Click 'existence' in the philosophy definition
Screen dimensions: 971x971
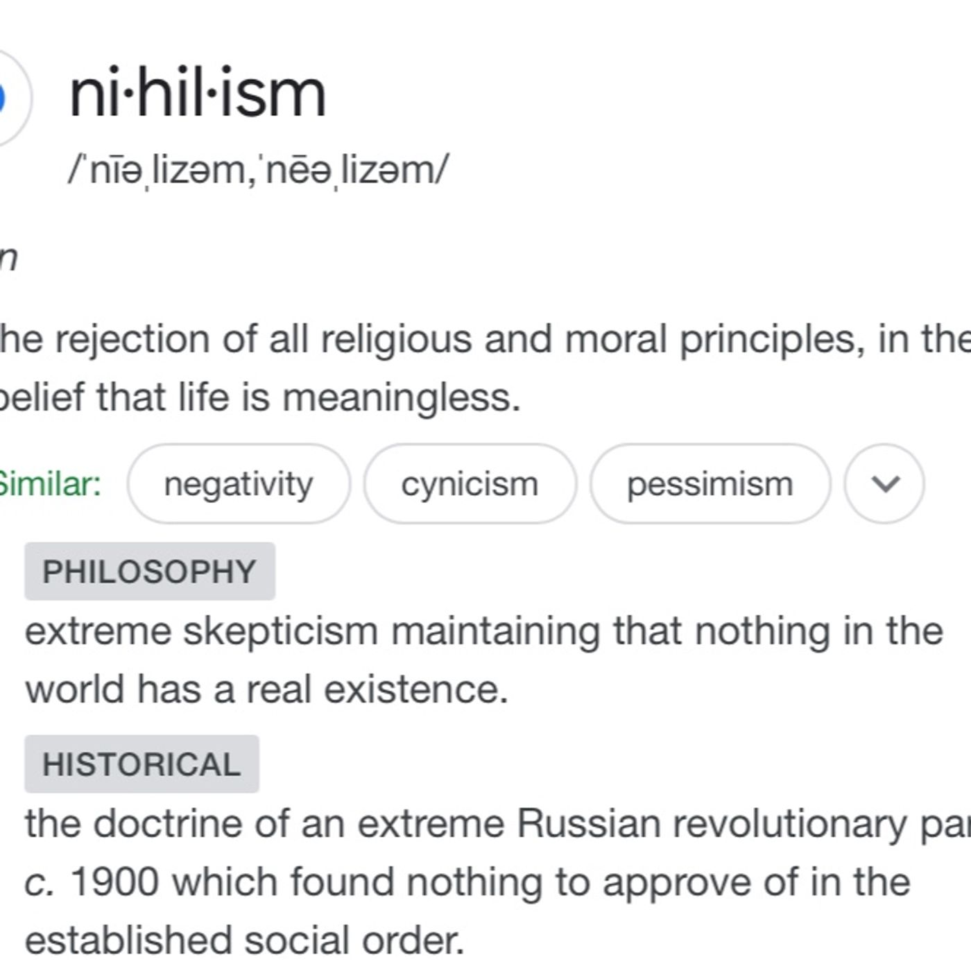pos(415,689)
